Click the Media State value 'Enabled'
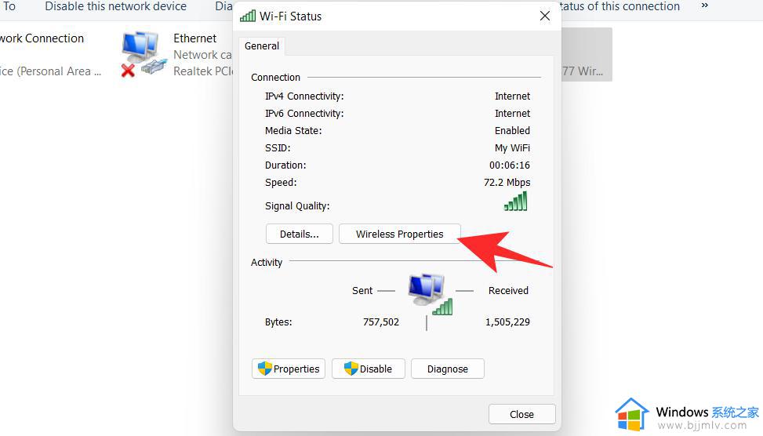 512,130
